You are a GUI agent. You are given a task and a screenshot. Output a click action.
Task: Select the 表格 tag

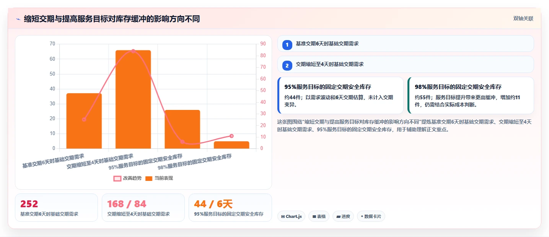(319, 216)
